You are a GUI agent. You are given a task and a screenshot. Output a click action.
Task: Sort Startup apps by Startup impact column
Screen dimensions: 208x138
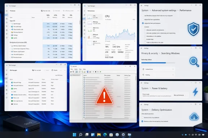[55, 79]
